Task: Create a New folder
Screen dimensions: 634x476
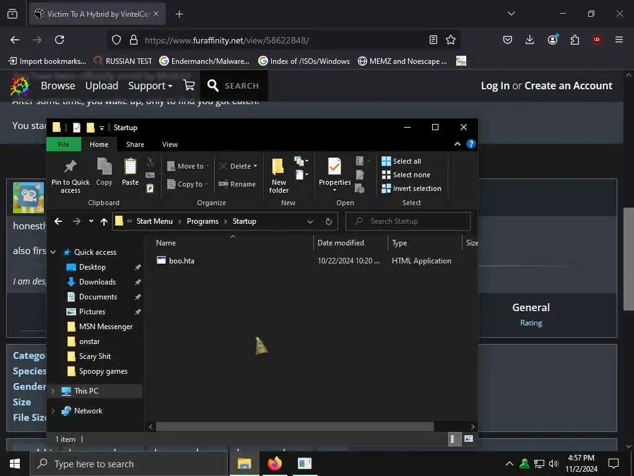Action: (279, 175)
